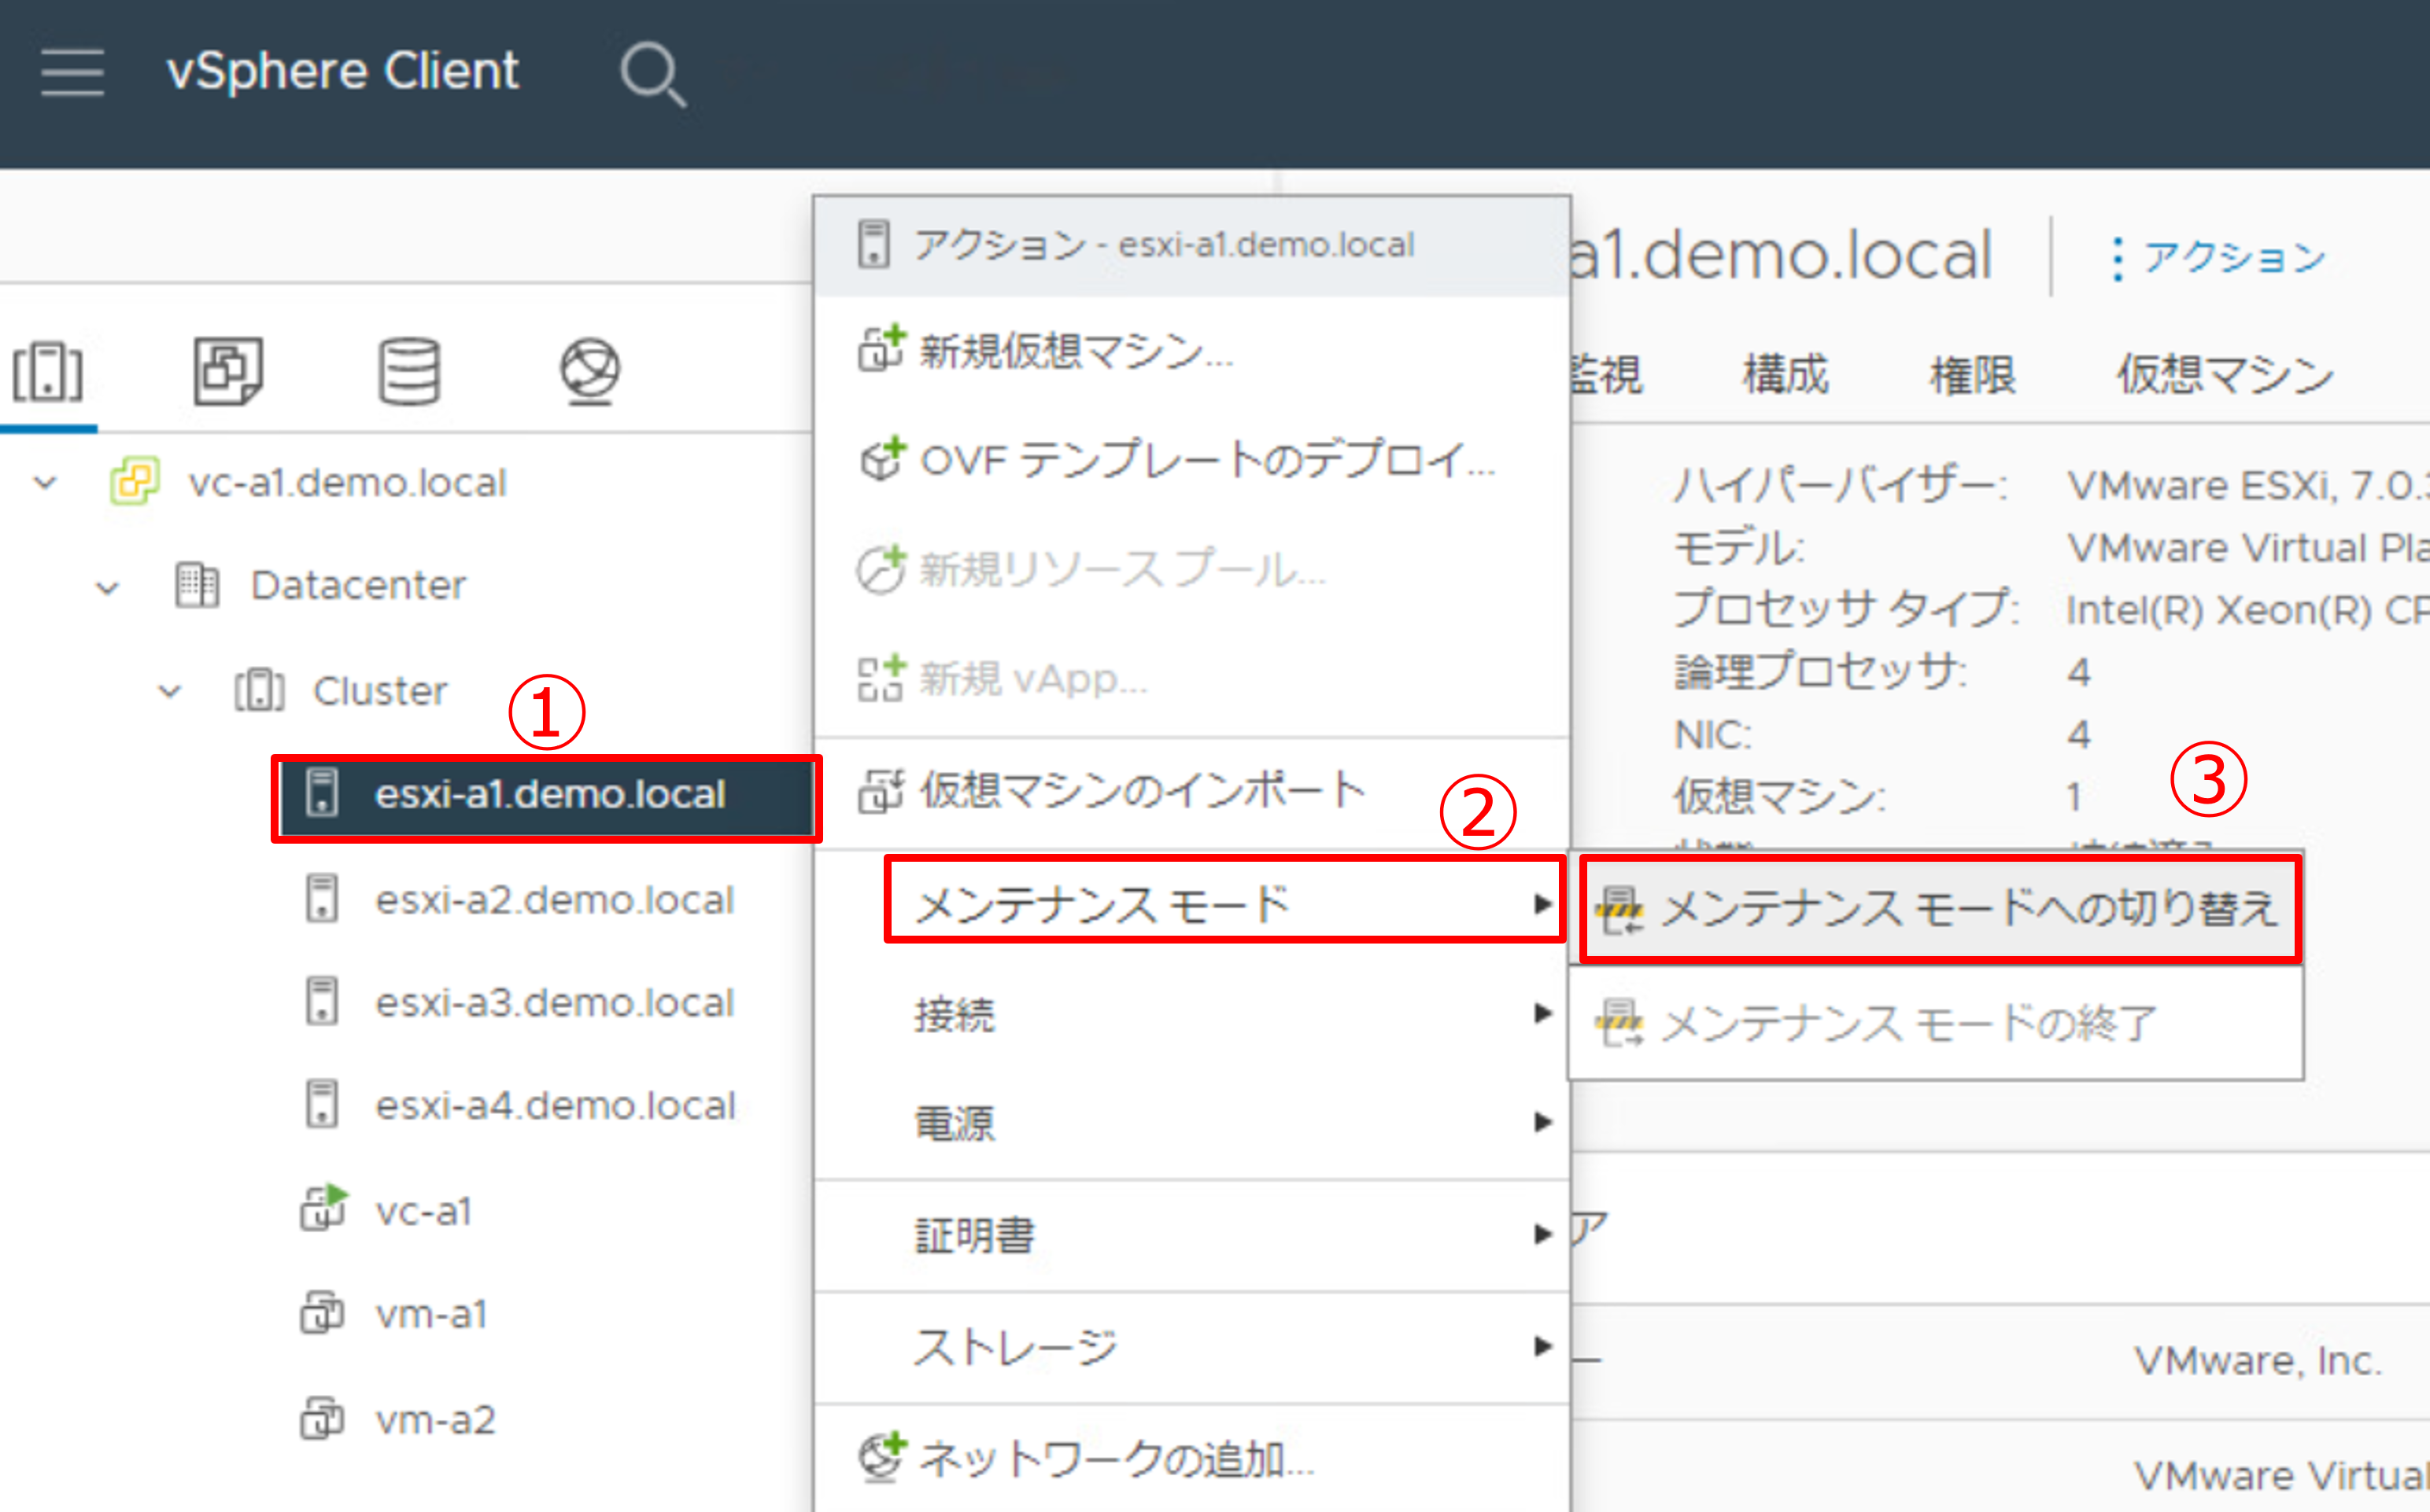Click the esxi-a3.demo.local host icon
The image size is (2430, 1512).
(323, 1001)
